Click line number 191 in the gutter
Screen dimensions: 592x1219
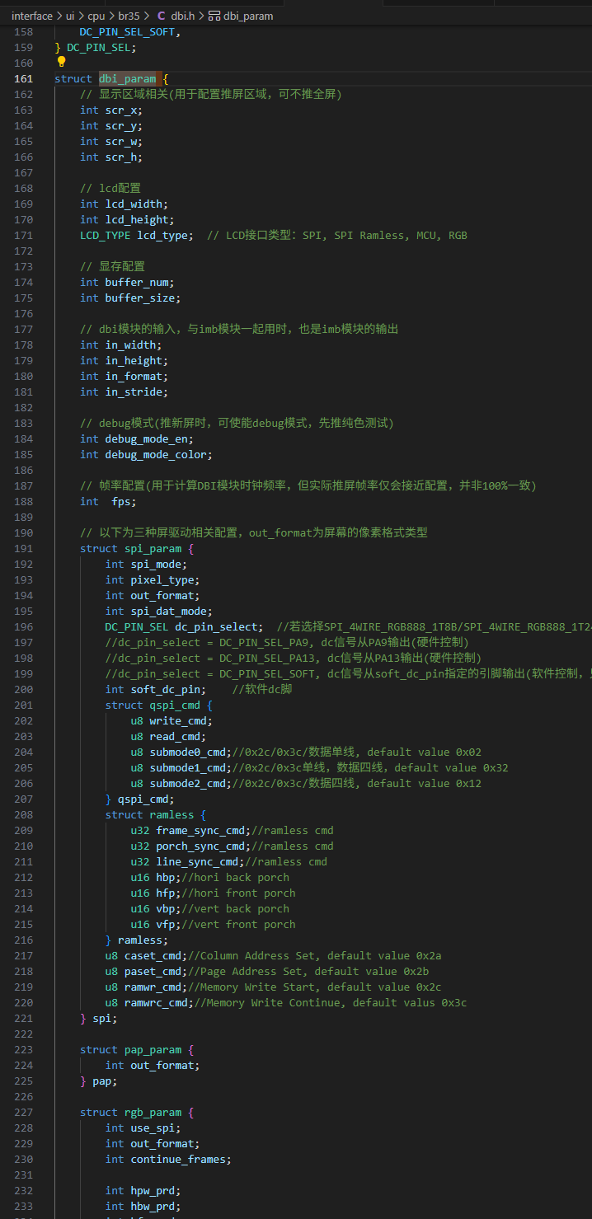(x=24, y=549)
